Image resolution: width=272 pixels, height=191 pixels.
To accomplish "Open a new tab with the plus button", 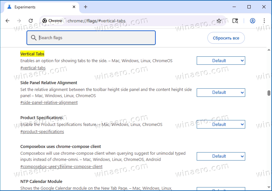I will tap(85, 7).
